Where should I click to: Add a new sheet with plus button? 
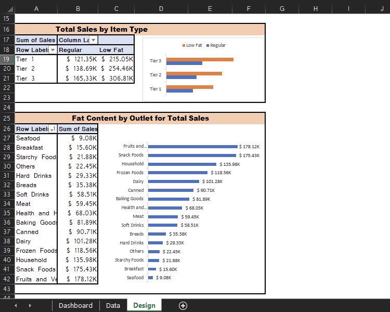point(183,306)
